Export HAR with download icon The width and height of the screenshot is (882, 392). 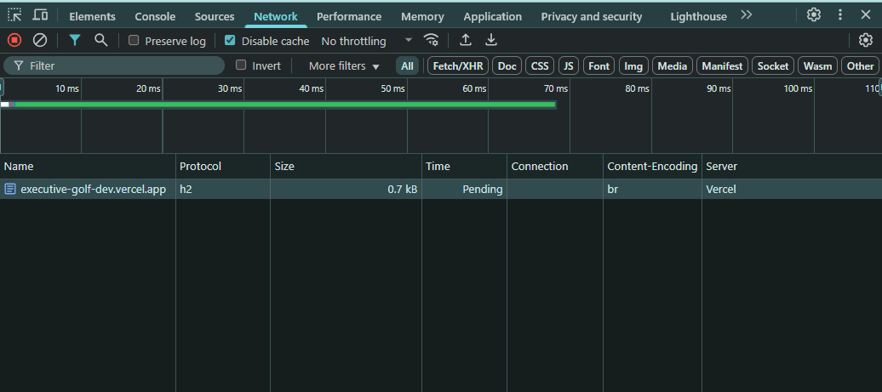[491, 41]
